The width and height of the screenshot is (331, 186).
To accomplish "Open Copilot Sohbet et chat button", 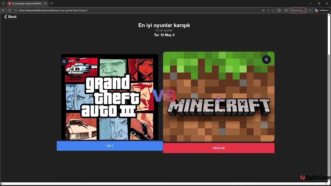I will click(321, 10).
